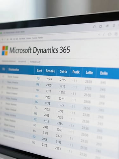Image resolution: width=119 pixels, height=159 pixels.
Task: Click the Microsoft Dynamics 365 title
Action: pos(40,50)
